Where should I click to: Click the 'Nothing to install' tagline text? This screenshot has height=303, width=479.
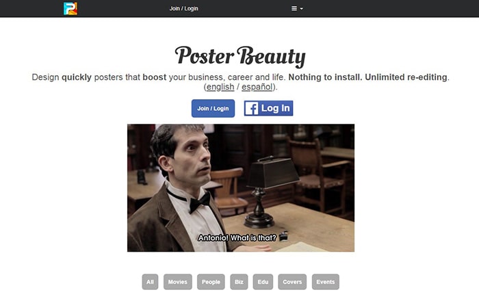325,77
